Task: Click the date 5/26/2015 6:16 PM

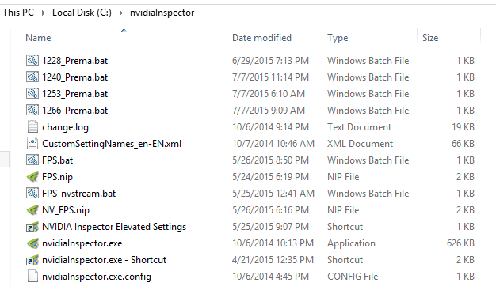Action: (x=270, y=210)
